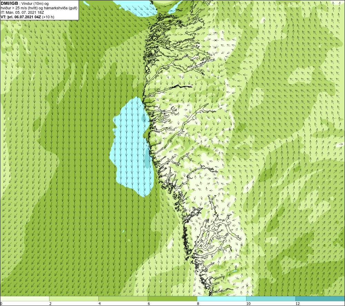The width and height of the screenshot is (345, 306).
Task: Select the dark green 6–8 color scale segment
Action: [172, 298]
